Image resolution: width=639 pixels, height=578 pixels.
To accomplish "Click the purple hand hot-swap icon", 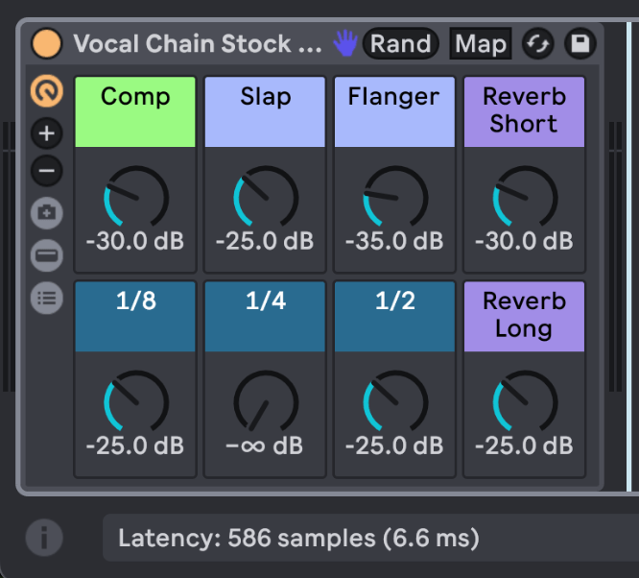I will pyautogui.click(x=345, y=43).
